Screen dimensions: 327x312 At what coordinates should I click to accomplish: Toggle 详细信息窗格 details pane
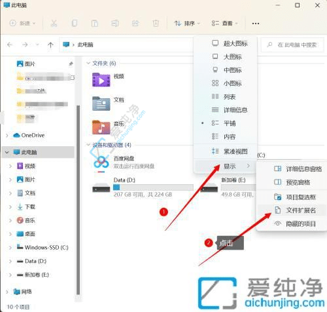tap(292, 168)
